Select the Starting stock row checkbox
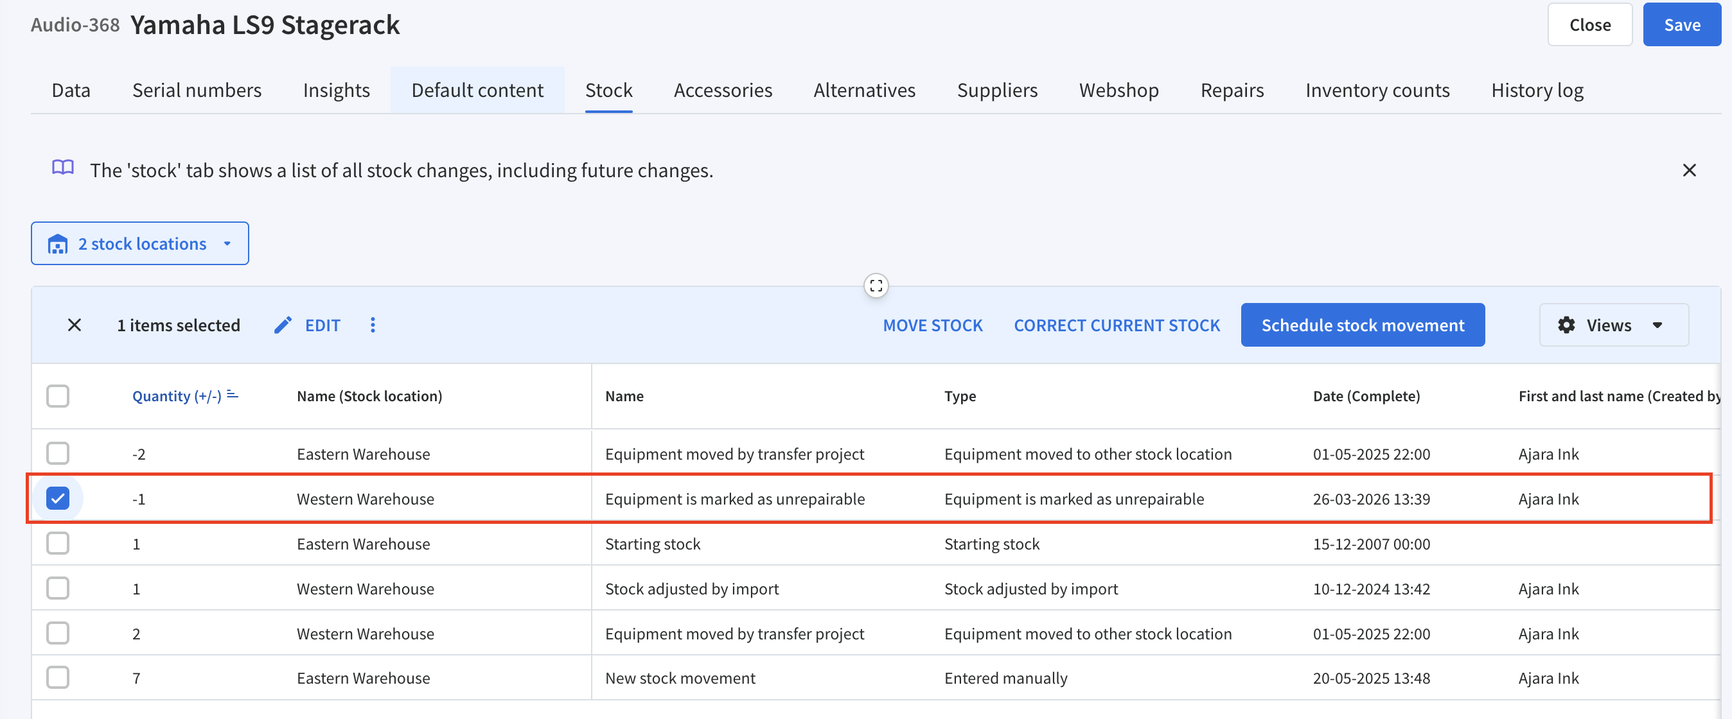The height and width of the screenshot is (719, 1732). tap(58, 543)
